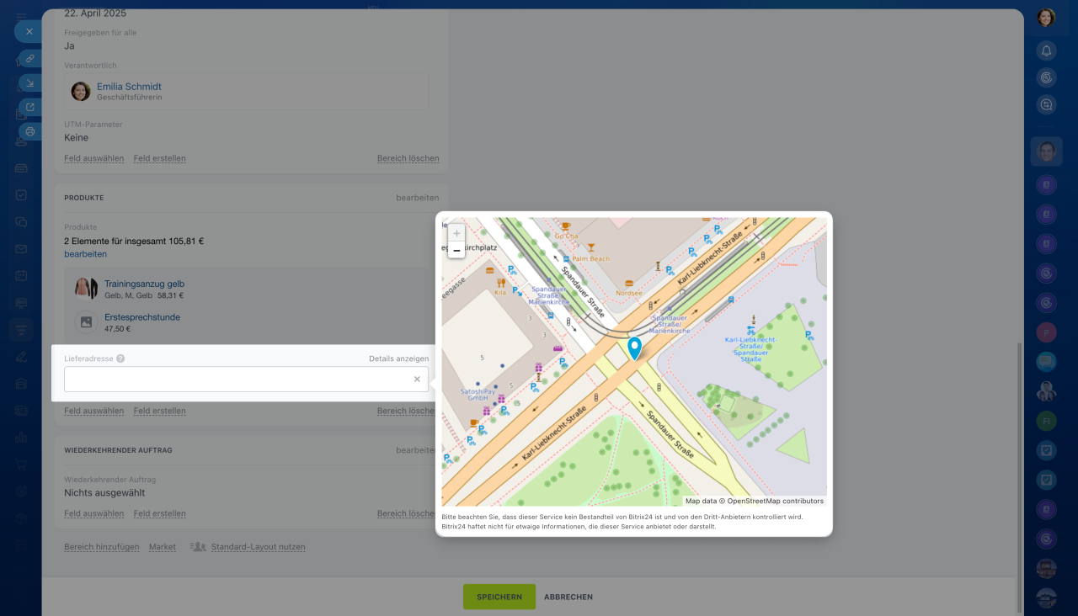Click Bereich hinzufügen link

click(x=102, y=547)
